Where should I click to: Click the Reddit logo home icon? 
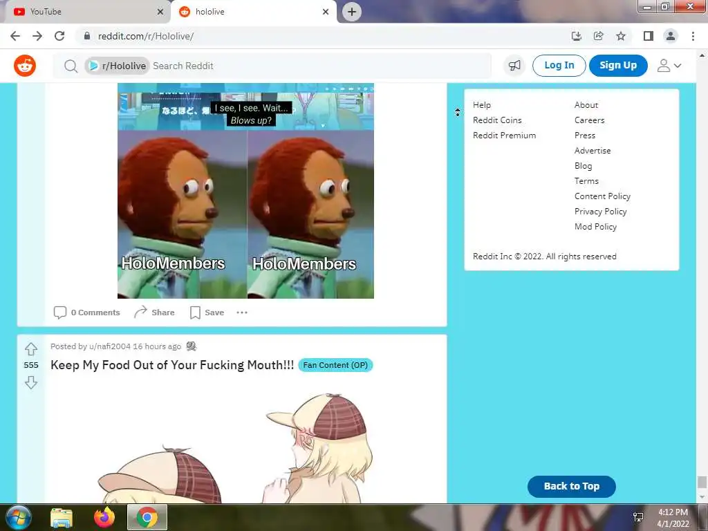tap(25, 66)
